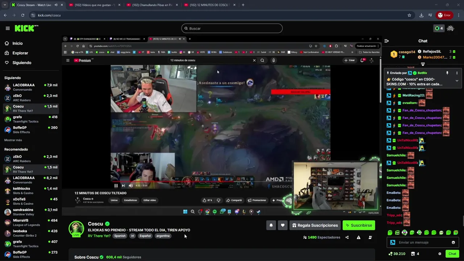
Task: Open the chat shop icon showing 4
Action: (x=415, y=254)
